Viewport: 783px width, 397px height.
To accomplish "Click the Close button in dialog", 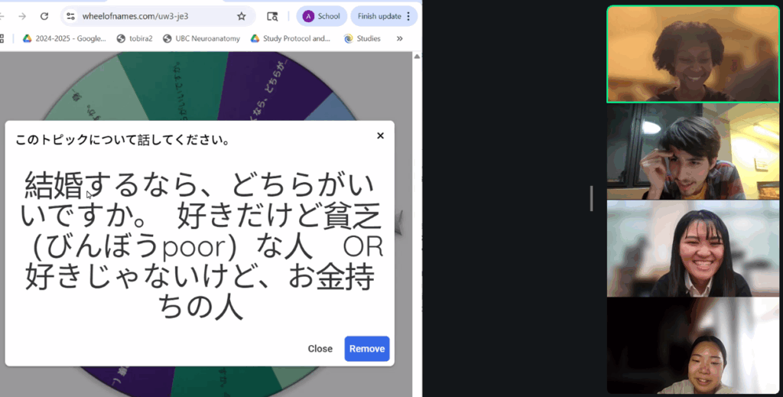I will tap(320, 349).
